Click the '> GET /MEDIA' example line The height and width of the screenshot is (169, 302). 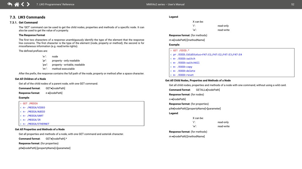coord(29,103)
